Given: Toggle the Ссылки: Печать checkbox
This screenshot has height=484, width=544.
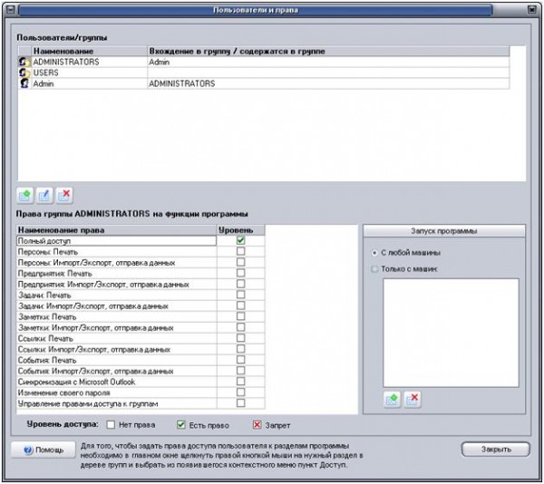Looking at the screenshot, I should pos(241,338).
